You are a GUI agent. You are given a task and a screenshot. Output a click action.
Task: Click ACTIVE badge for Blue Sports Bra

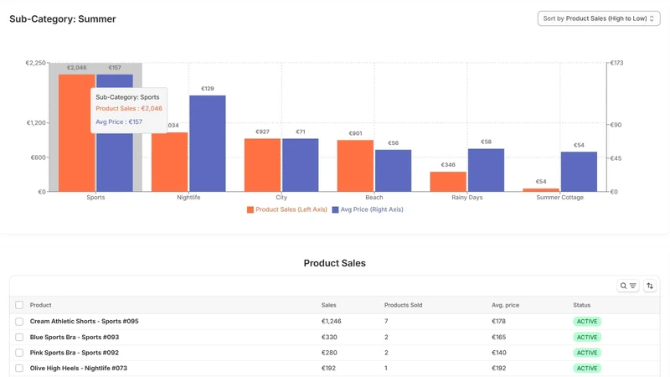pos(587,338)
